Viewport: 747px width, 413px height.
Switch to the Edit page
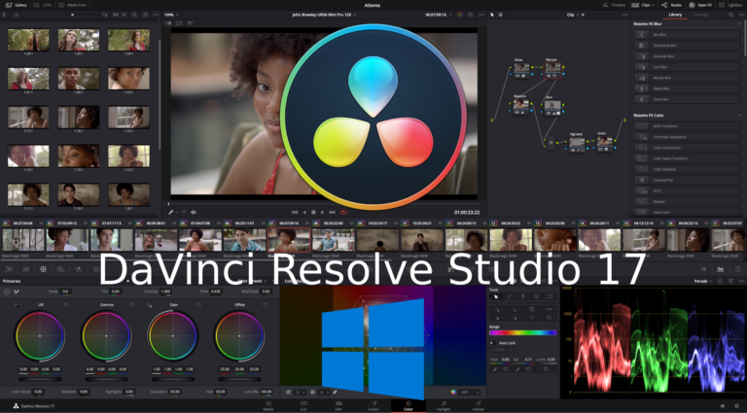338,406
